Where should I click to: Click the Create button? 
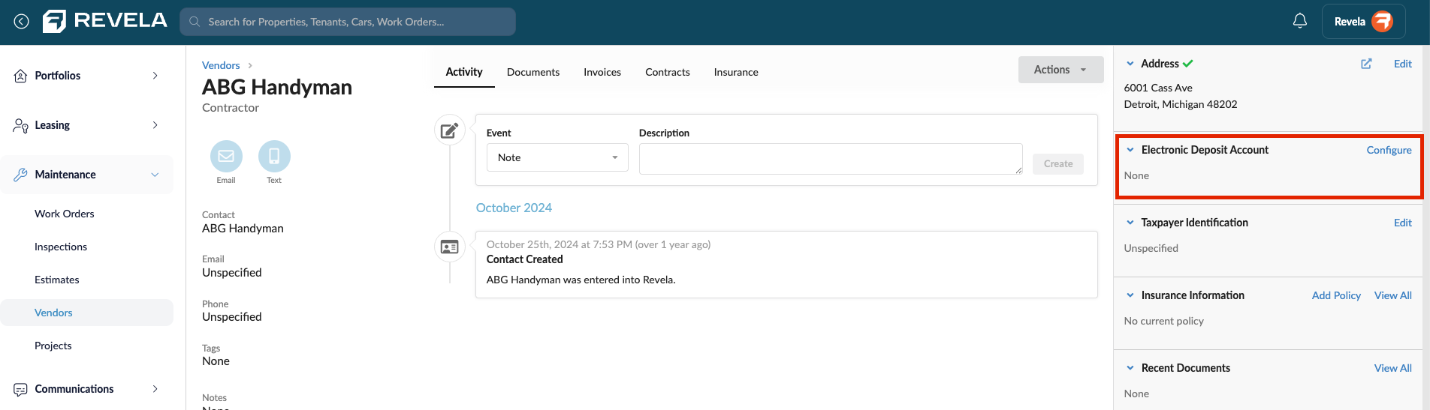click(1058, 163)
